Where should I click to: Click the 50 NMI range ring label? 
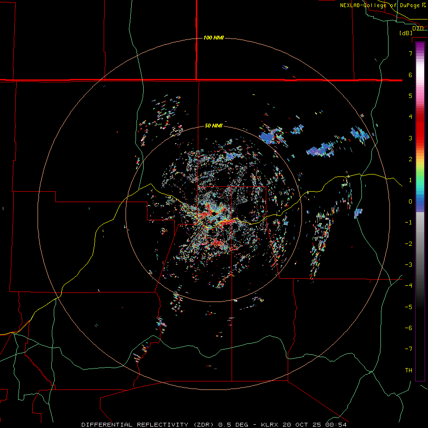coord(214,126)
